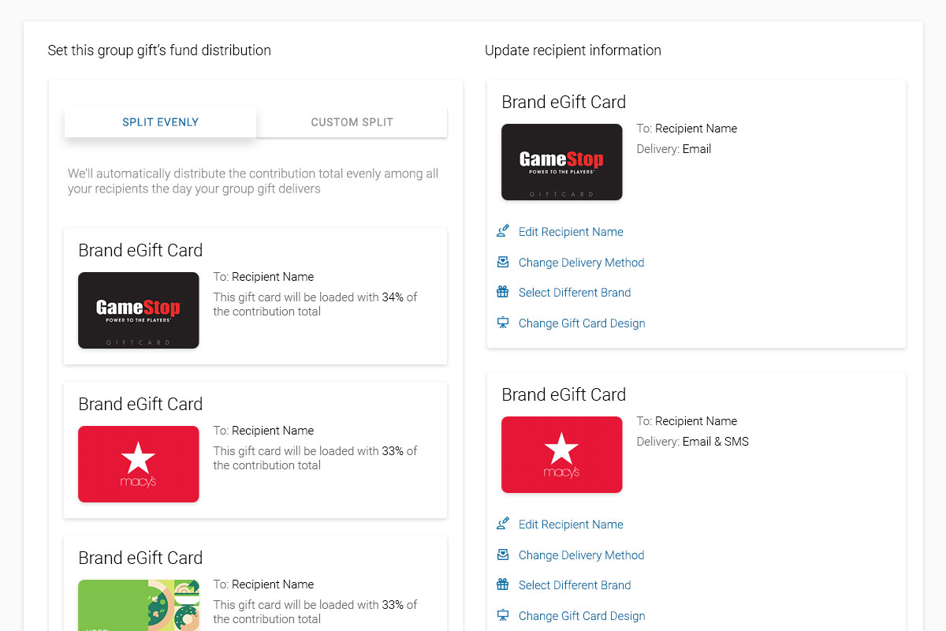This screenshot has height=631, width=946.
Task: Click the GameStop card image in recipient information
Action: click(x=562, y=162)
